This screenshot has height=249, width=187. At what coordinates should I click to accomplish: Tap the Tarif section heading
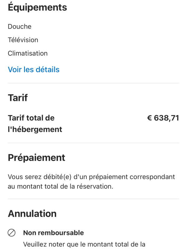pos(18,98)
